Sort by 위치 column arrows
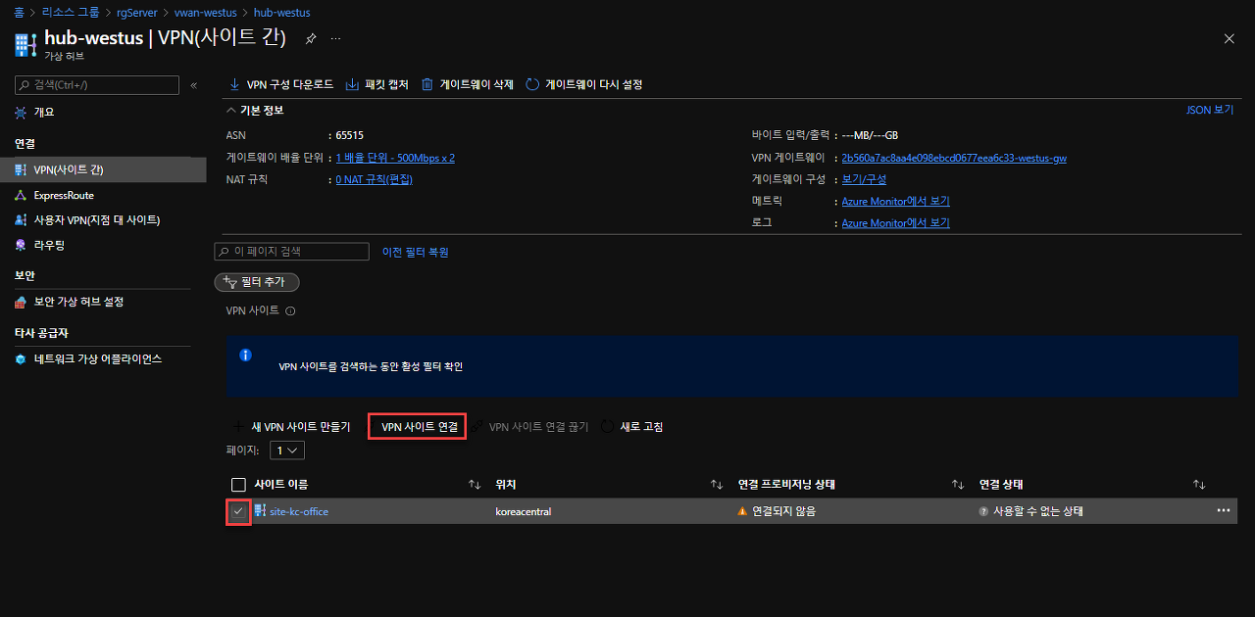 (x=717, y=485)
